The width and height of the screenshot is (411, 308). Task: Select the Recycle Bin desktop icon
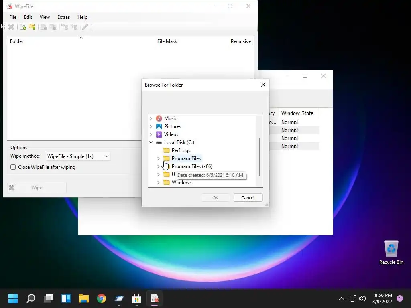[391, 253]
